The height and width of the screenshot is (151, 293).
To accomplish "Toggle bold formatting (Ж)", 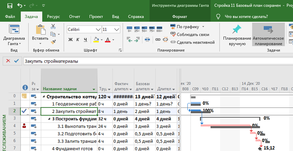I will 70,40.
